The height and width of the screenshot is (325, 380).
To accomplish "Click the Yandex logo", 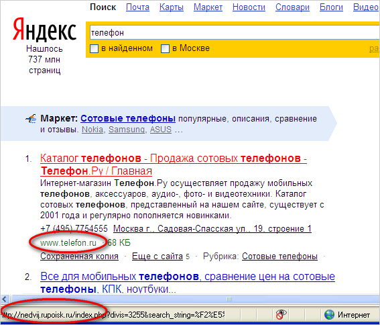I will click(44, 29).
